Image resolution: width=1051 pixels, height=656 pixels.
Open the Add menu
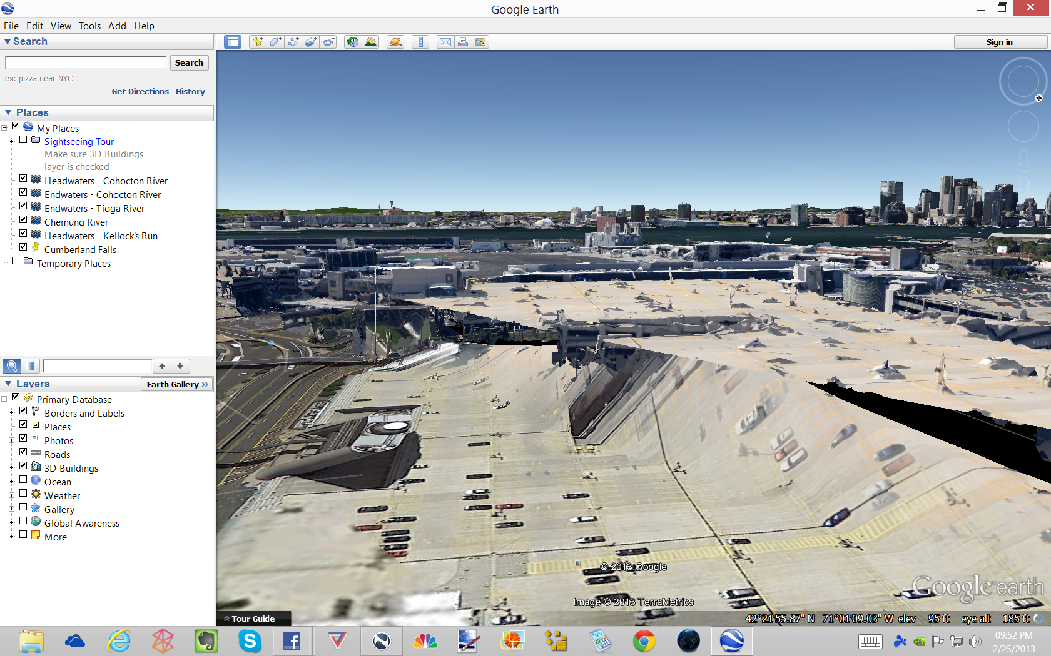pyautogui.click(x=117, y=26)
